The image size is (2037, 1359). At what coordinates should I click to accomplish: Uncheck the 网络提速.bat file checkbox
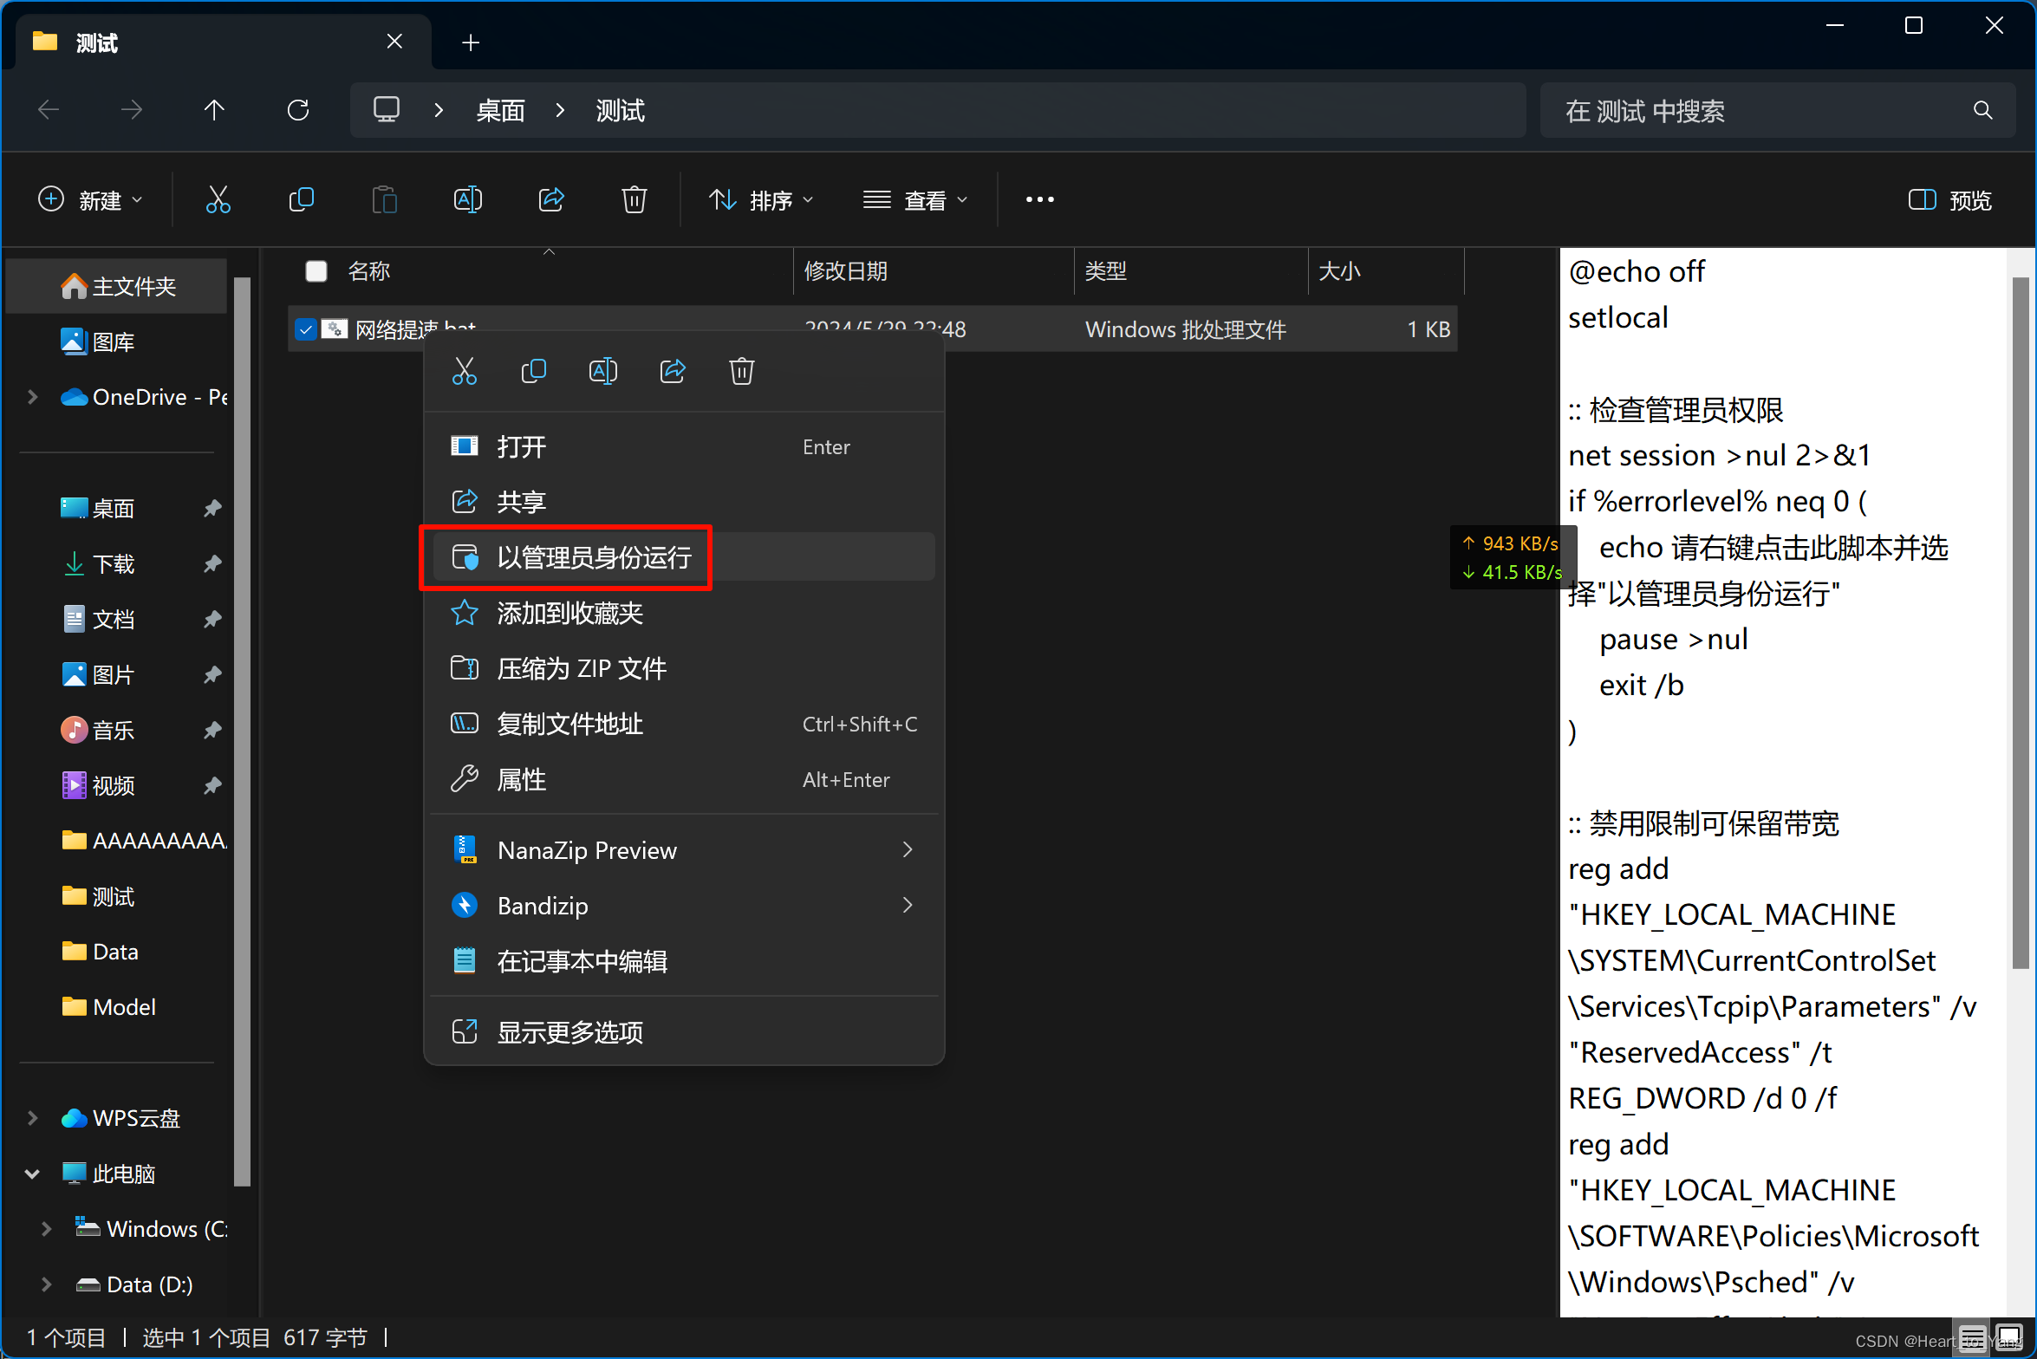305,329
